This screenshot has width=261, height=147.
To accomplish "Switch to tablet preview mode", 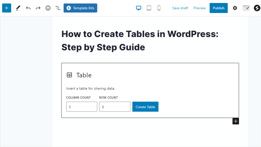I will [x=149, y=8].
